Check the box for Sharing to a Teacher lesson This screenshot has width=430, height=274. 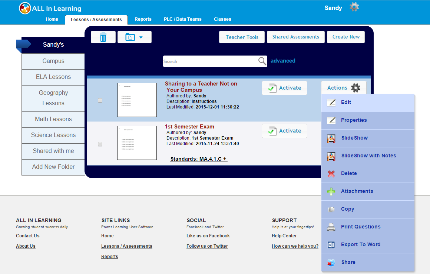tap(100, 100)
